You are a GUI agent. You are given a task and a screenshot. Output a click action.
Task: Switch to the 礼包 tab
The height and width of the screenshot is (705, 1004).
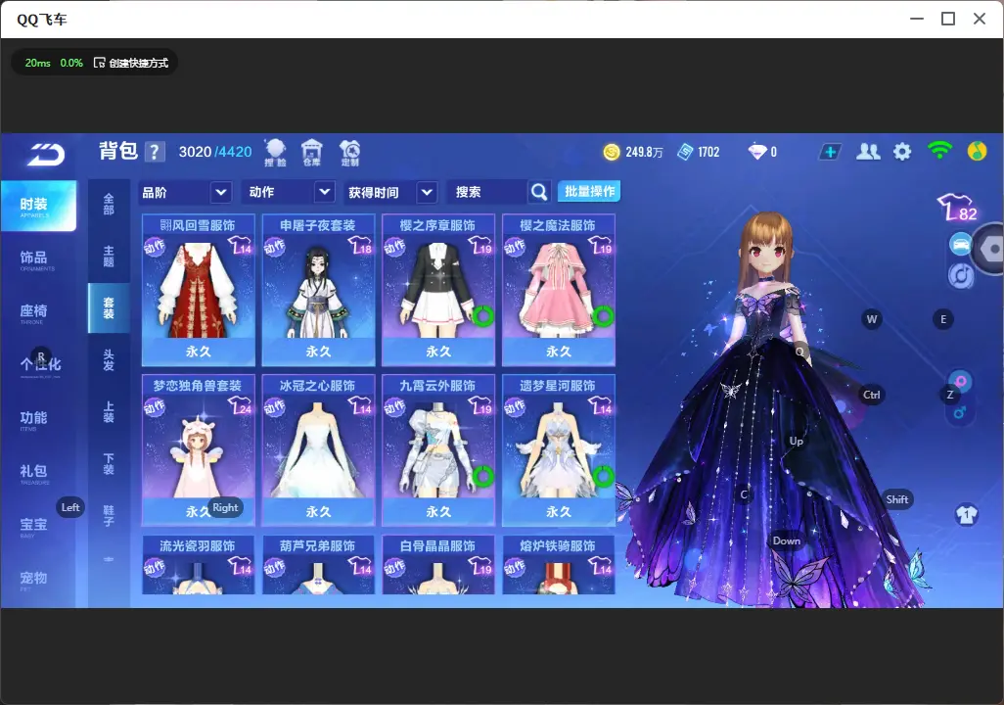(33, 472)
